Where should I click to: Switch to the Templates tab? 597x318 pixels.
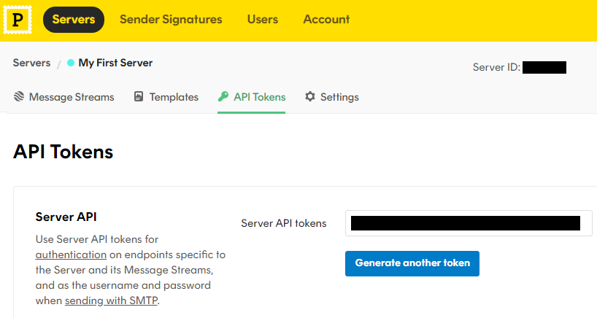point(166,97)
